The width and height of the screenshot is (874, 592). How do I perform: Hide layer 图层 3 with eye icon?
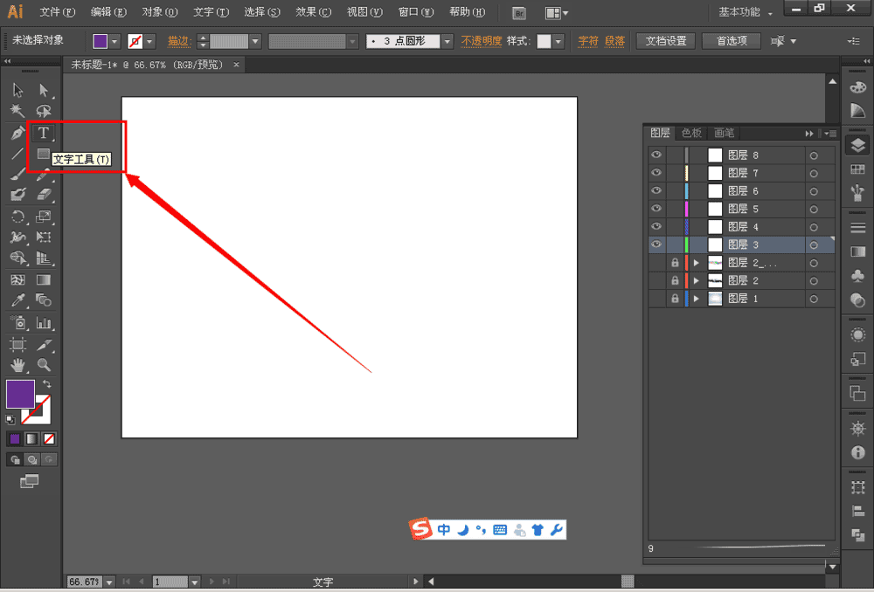click(656, 244)
